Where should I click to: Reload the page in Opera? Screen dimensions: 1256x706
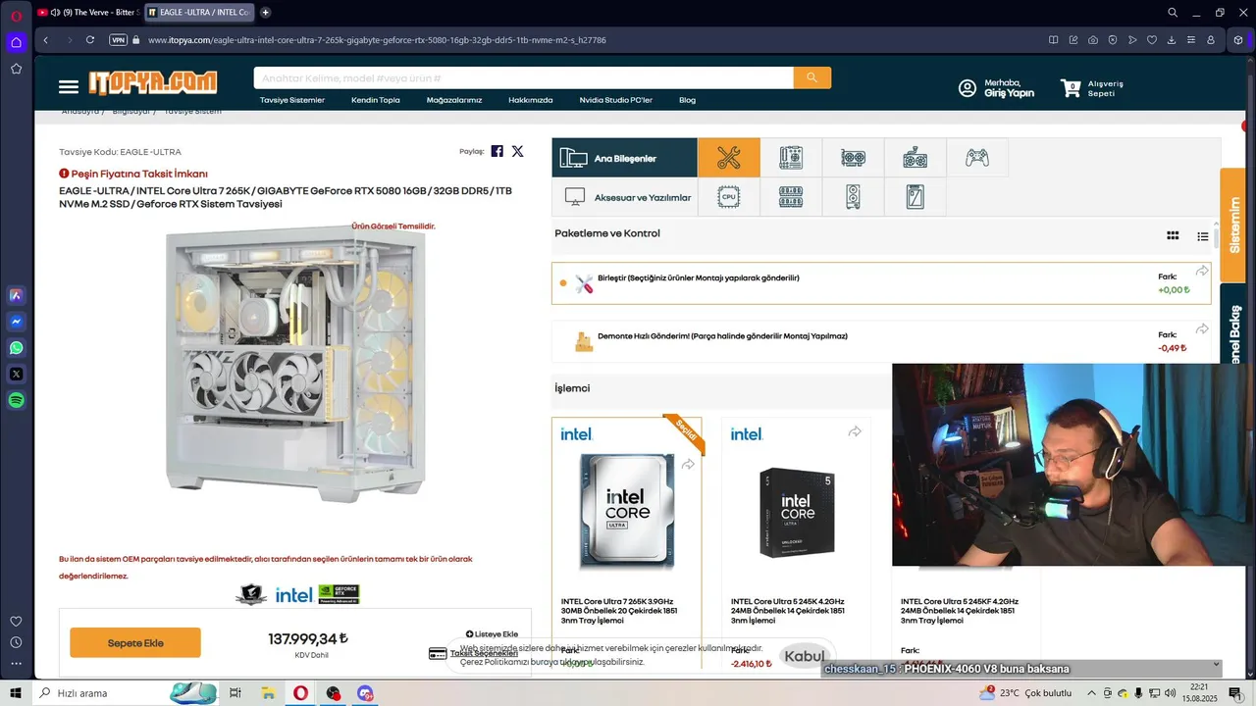(90, 40)
